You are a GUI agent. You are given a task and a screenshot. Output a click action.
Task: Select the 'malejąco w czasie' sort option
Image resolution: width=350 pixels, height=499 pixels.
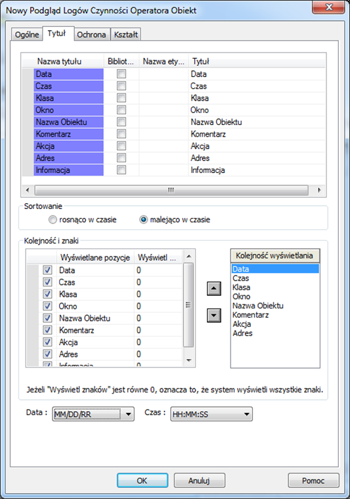pyautogui.click(x=143, y=220)
